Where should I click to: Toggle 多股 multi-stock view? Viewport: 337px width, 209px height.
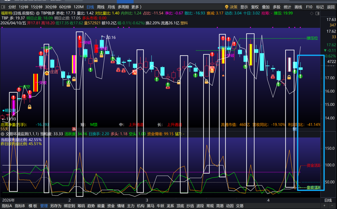click(277, 7)
